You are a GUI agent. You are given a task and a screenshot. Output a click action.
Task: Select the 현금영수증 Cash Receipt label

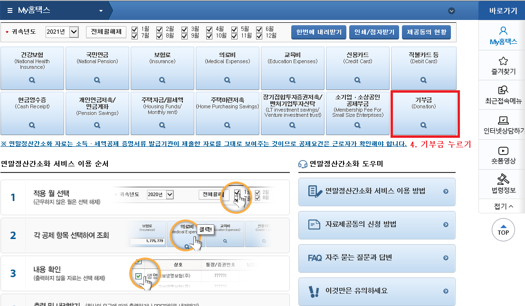[x=32, y=103]
